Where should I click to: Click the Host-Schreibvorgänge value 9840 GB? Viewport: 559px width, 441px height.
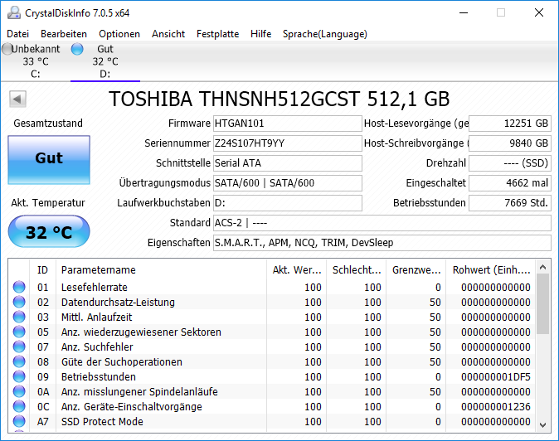510,143
